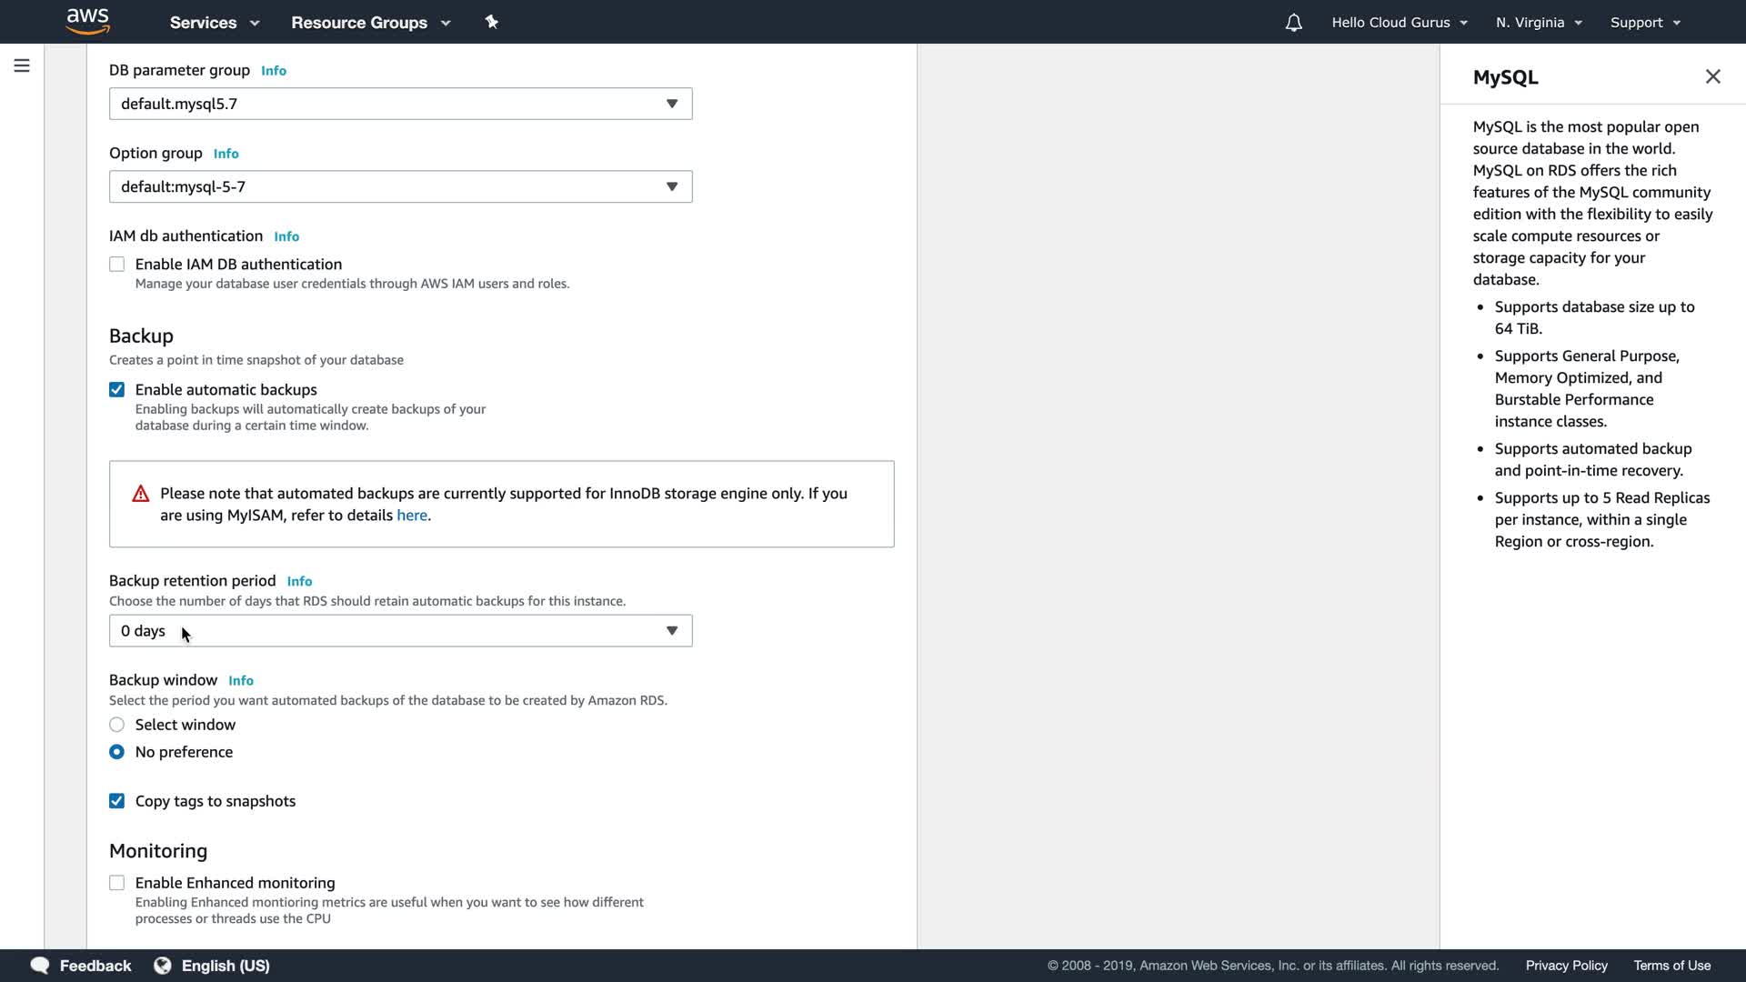Toggle Copy tags to snapshots

(x=117, y=801)
